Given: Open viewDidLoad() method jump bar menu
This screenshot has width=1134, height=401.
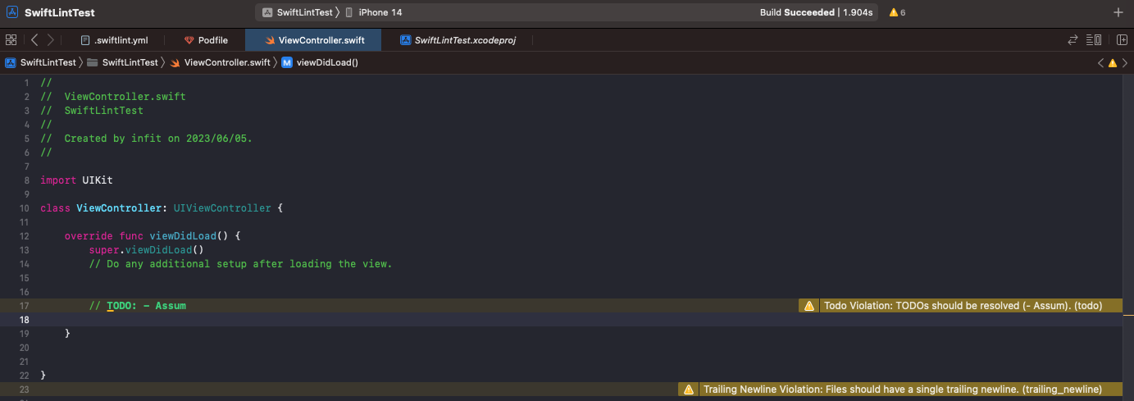Looking at the screenshot, I should point(320,62).
